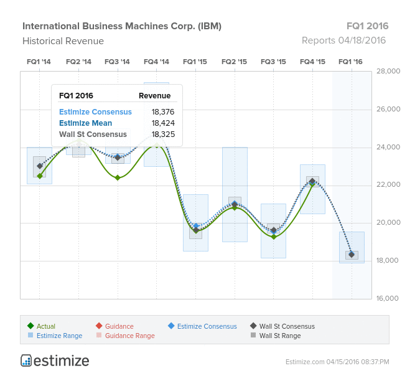Click the 16,000 axis label
The image size is (420, 386).
(387, 298)
